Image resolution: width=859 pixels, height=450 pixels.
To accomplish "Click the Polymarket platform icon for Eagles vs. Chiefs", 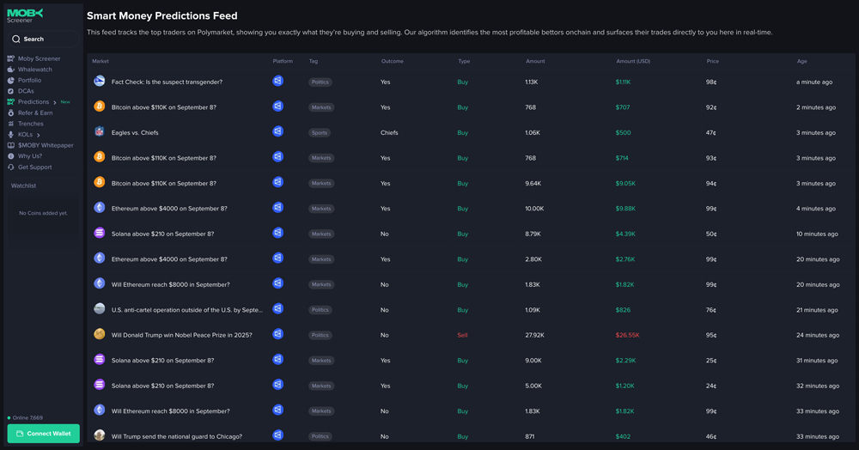I will 277,132.
